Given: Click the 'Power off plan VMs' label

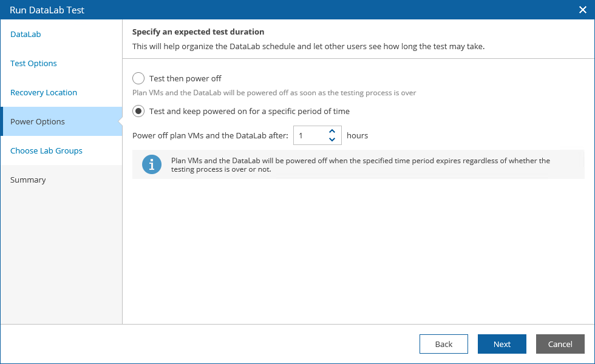Looking at the screenshot, I should pyautogui.click(x=210, y=135).
